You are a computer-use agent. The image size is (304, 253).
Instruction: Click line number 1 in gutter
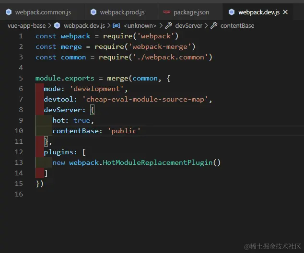21,36
